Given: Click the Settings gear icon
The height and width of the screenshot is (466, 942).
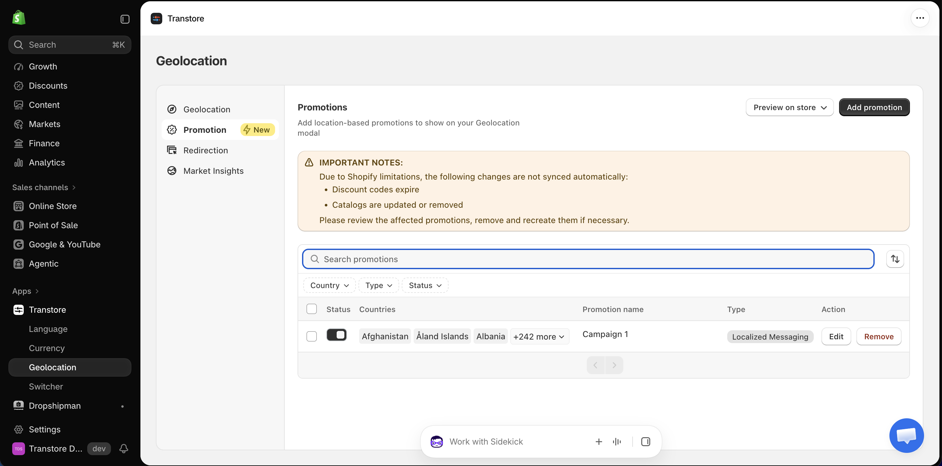Looking at the screenshot, I should coord(19,430).
